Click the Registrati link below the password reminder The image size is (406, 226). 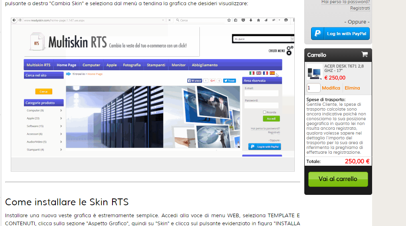coord(360,8)
